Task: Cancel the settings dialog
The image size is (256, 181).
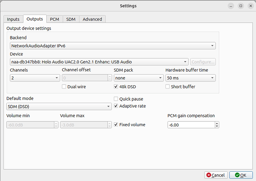Action: (x=216, y=175)
